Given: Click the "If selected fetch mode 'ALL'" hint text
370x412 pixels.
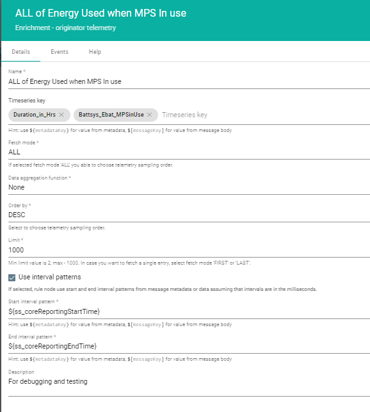Looking at the screenshot, I should tap(91, 165).
